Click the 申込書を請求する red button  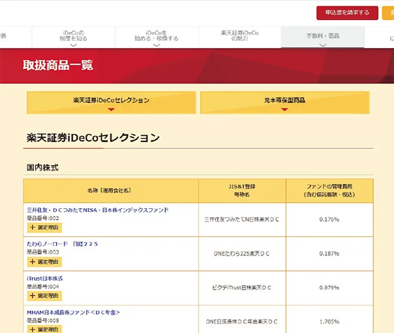[x=347, y=13]
